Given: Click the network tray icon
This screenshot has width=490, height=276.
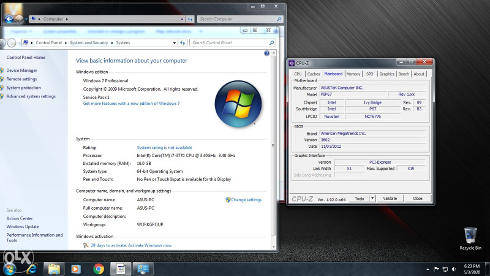Looking at the screenshot, I should click(x=445, y=269).
